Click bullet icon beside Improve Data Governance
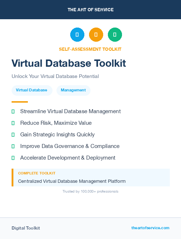The image size is (181, 239). click(13, 146)
